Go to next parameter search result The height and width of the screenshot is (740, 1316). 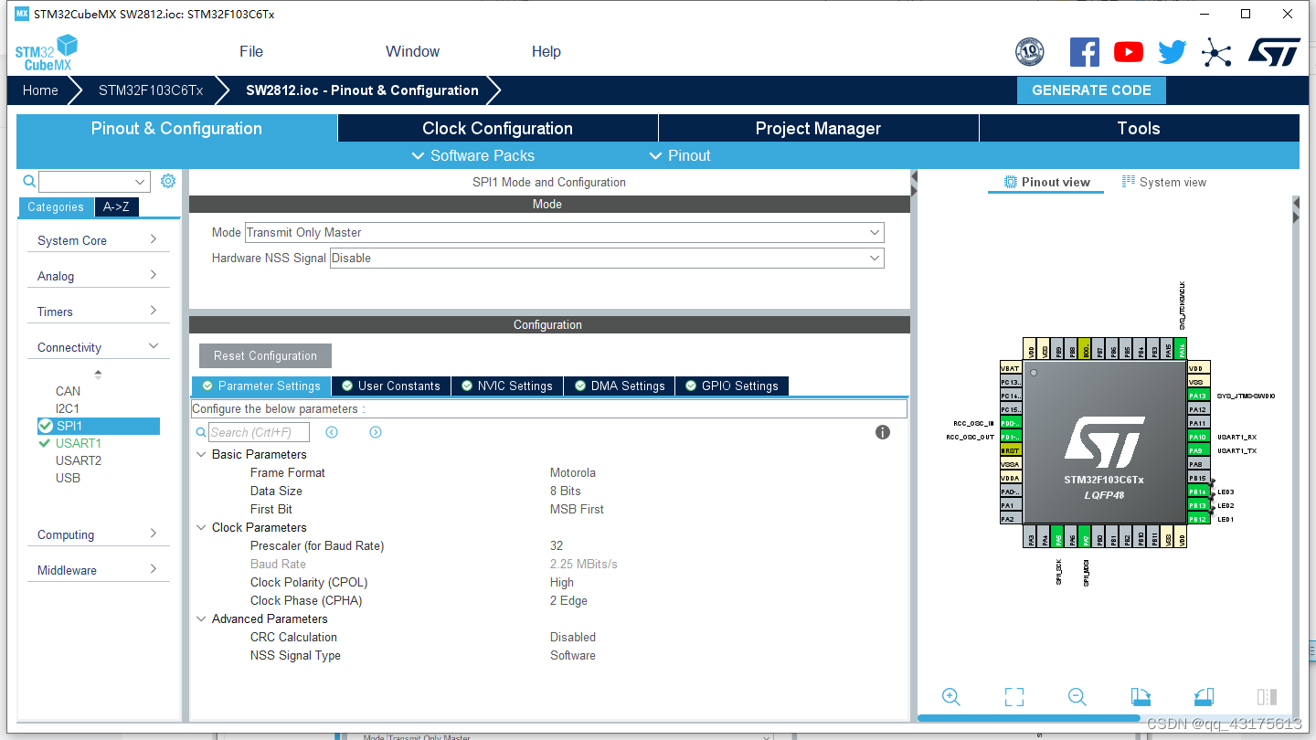pos(376,432)
